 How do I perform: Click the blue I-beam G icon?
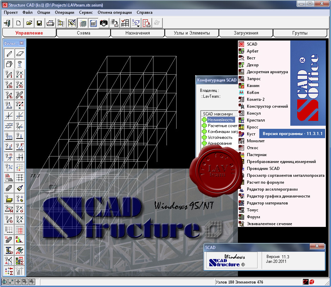9,250
